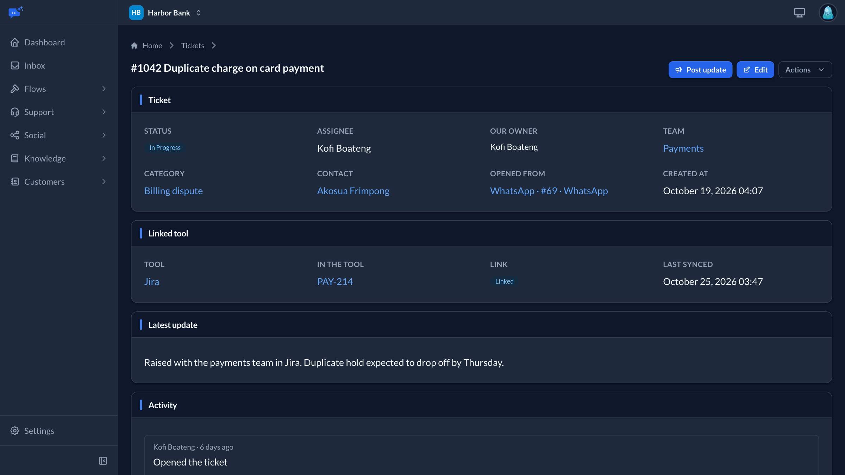Open the Actions dropdown

[805, 70]
